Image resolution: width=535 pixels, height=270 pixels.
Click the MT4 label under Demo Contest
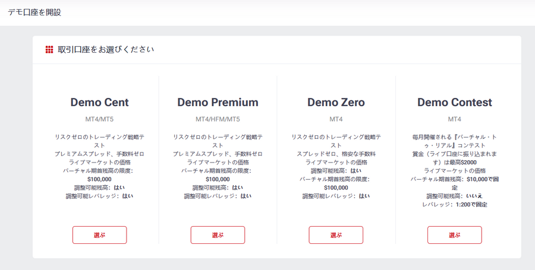(x=455, y=119)
